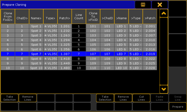Select the LED 10 name cell

click(x=122, y=68)
